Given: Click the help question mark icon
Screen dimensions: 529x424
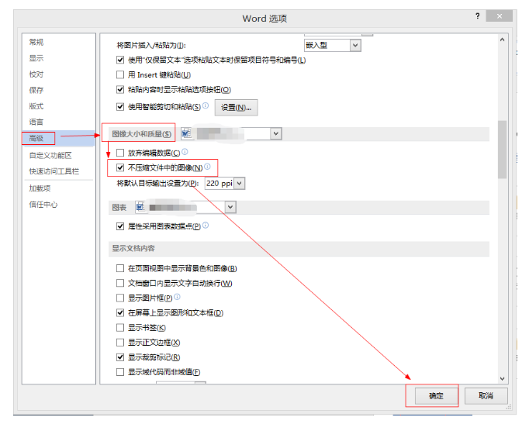Looking at the screenshot, I should coord(477,16).
